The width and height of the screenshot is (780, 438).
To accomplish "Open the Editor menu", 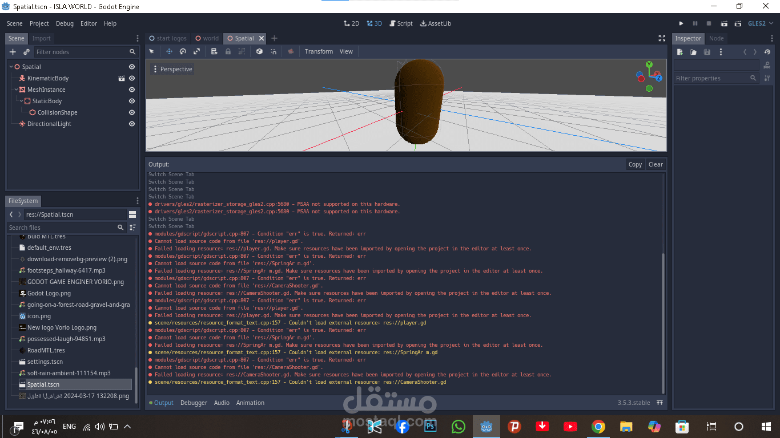I will [x=89, y=23].
